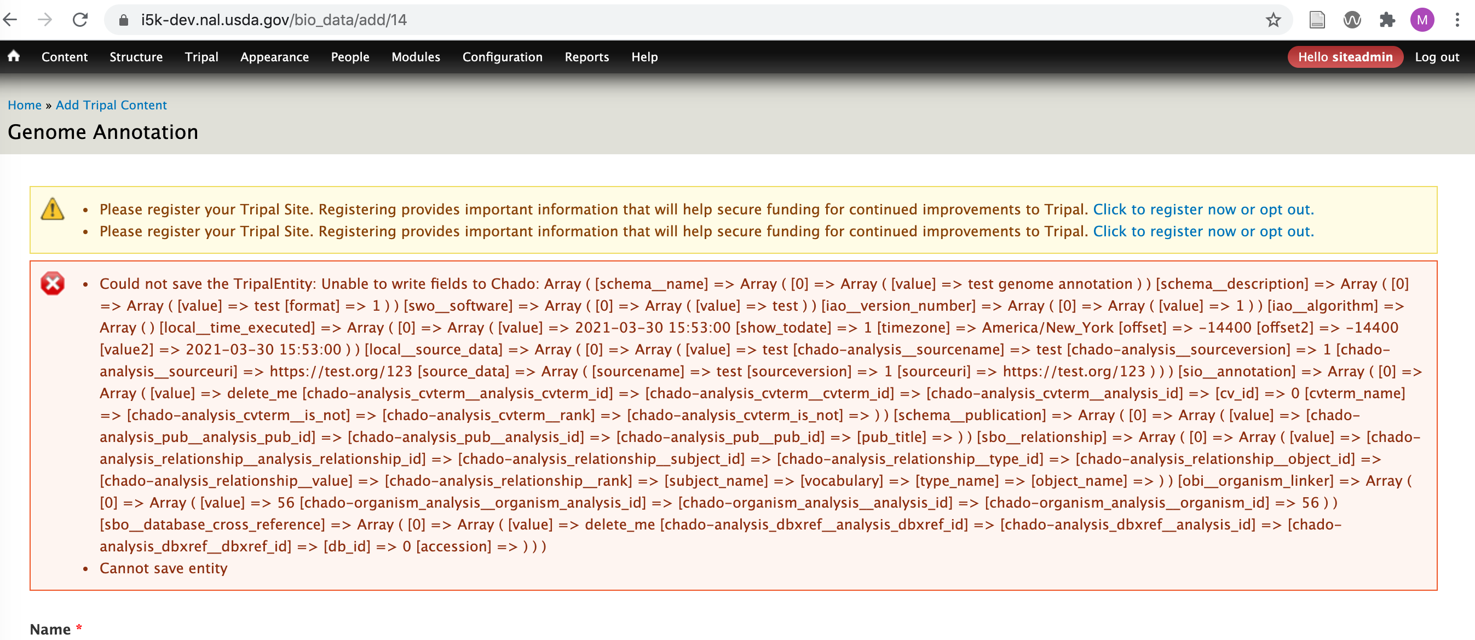
Task: Click the browser back arrow
Action: pos(10,20)
